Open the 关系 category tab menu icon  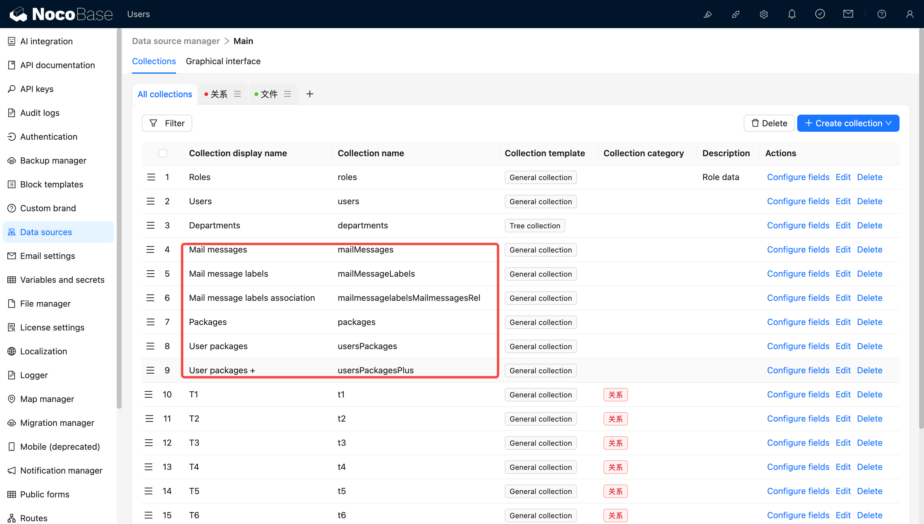click(237, 94)
